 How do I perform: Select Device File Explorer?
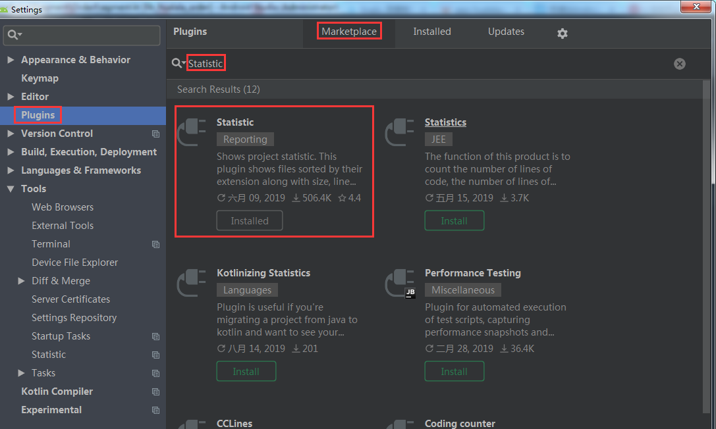(75, 262)
